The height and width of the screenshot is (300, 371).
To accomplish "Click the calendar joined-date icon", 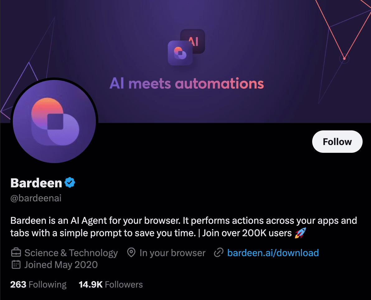I will 16,265.
